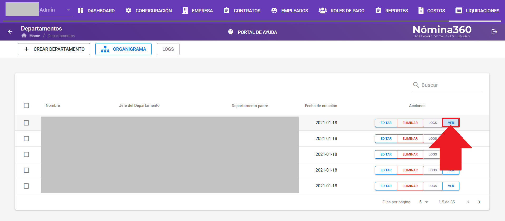Image resolution: width=505 pixels, height=221 pixels.
Task: Click the help question mark icon
Action: click(231, 32)
